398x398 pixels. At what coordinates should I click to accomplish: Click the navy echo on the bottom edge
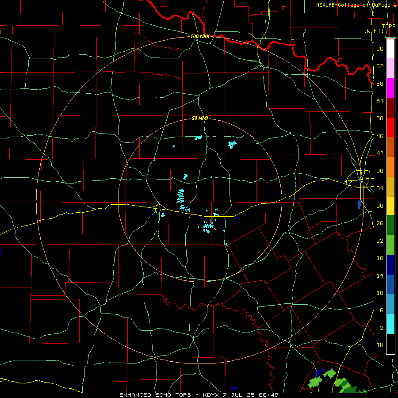[x=234, y=388]
